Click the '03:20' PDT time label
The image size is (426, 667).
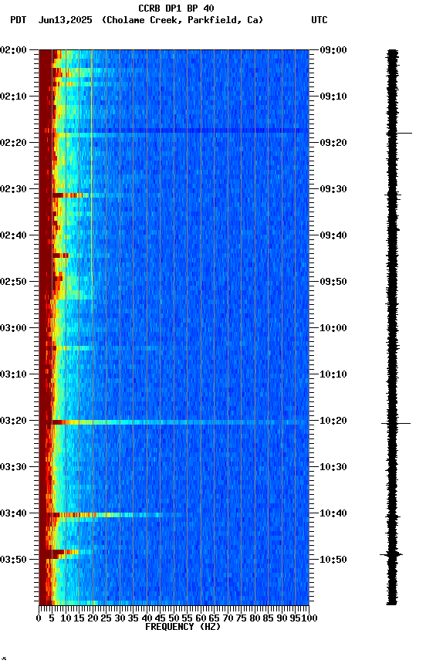[x=13, y=422]
